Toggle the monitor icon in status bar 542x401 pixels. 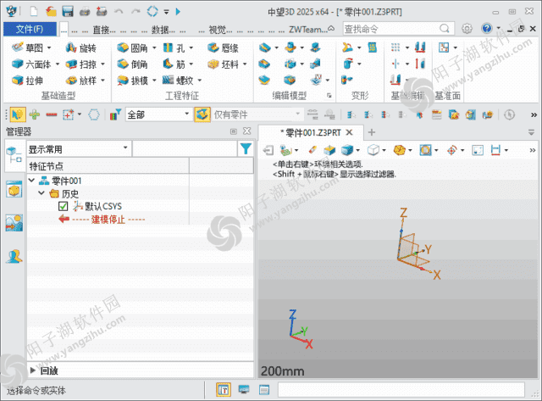244,390
